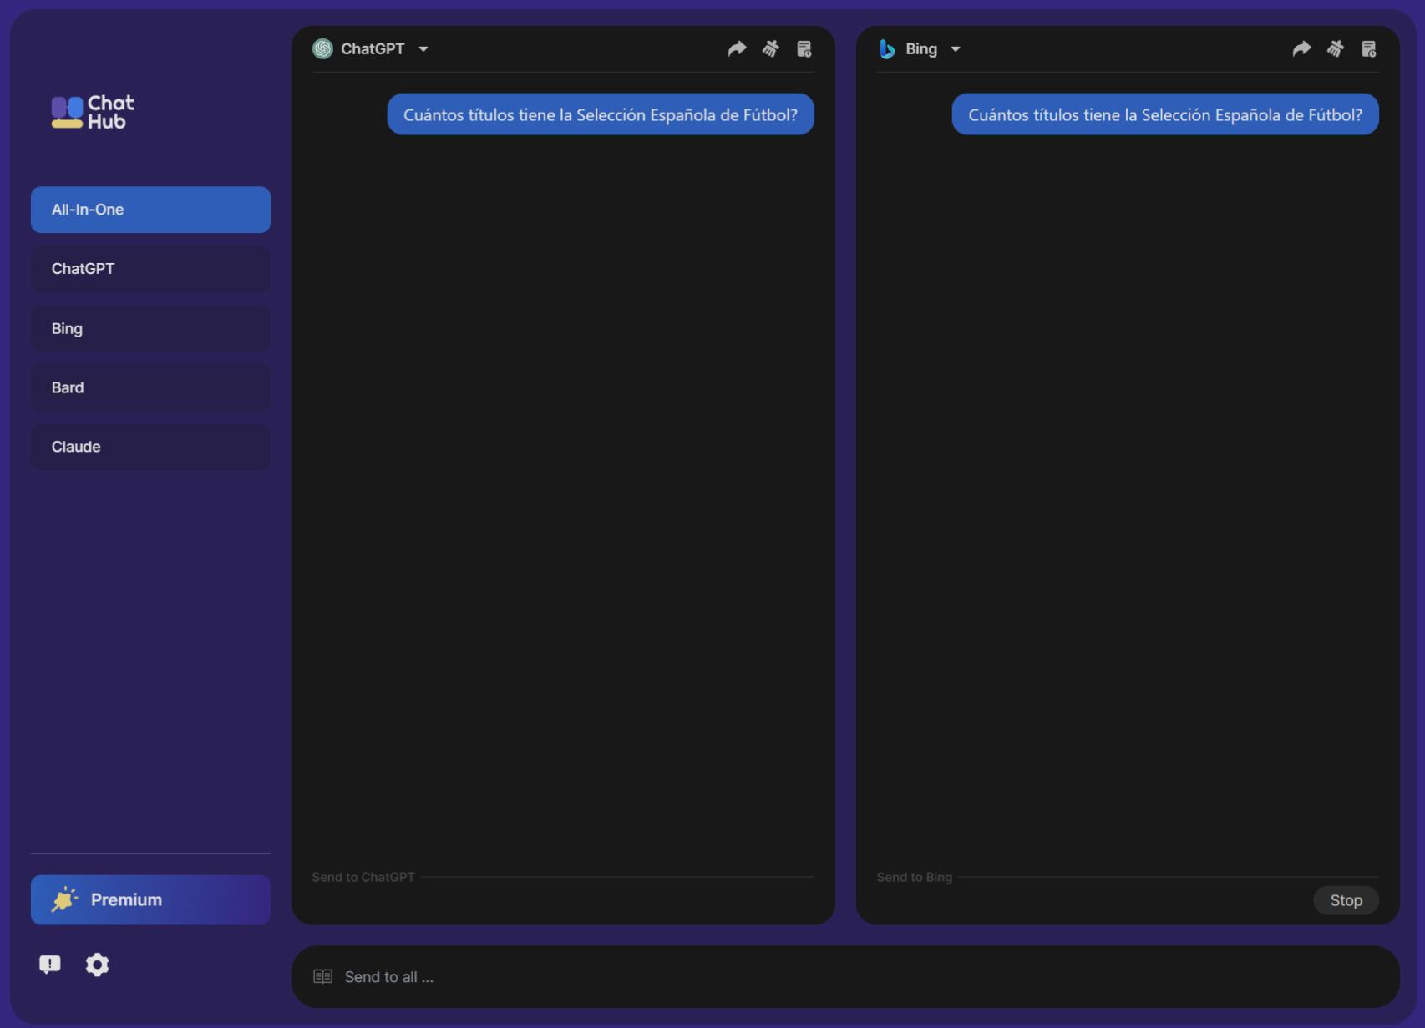Open the feedback icon in sidebar
1425x1028 pixels.
pyautogui.click(x=50, y=965)
